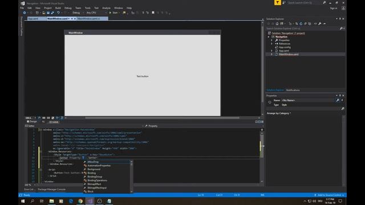Click the Solution Explorer Properties wrench icon
The height and width of the screenshot is (205, 365).
pyautogui.click(x=320, y=24)
